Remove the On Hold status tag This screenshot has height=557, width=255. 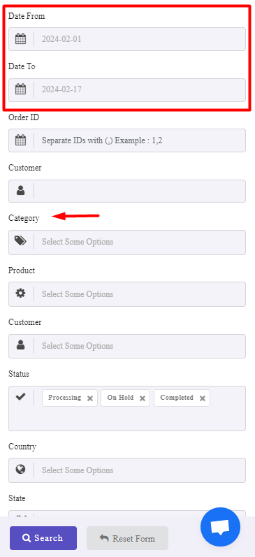143,398
